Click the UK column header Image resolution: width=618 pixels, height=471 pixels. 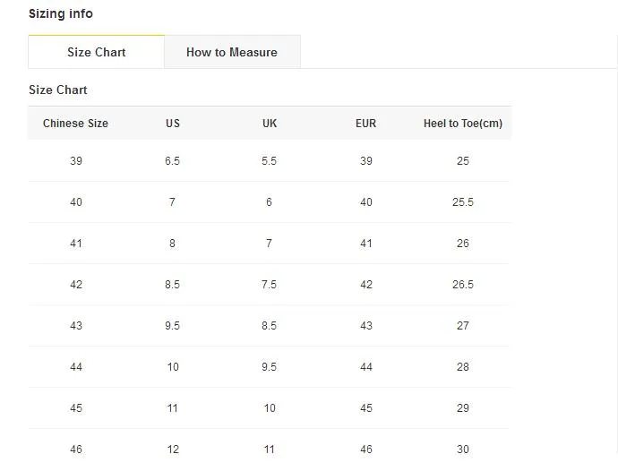(270, 124)
